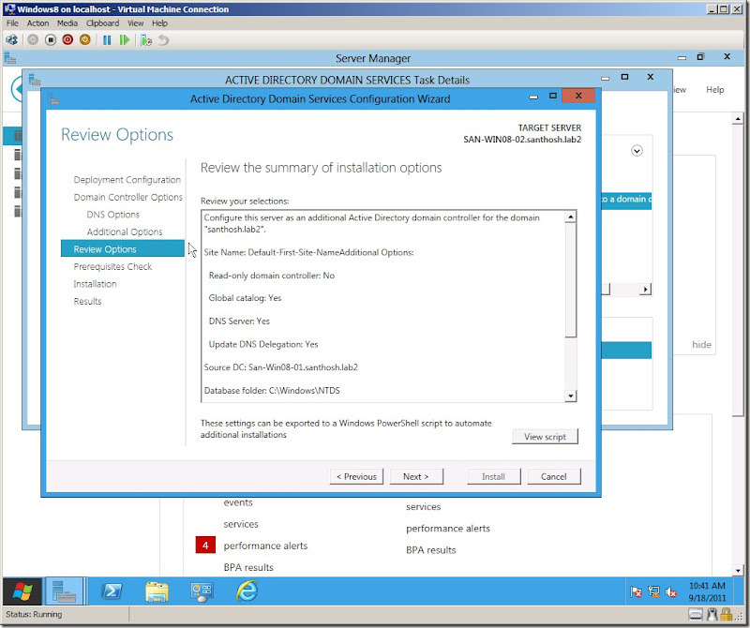Click the Revert toolbar icon
750x628 pixels.
163,40
